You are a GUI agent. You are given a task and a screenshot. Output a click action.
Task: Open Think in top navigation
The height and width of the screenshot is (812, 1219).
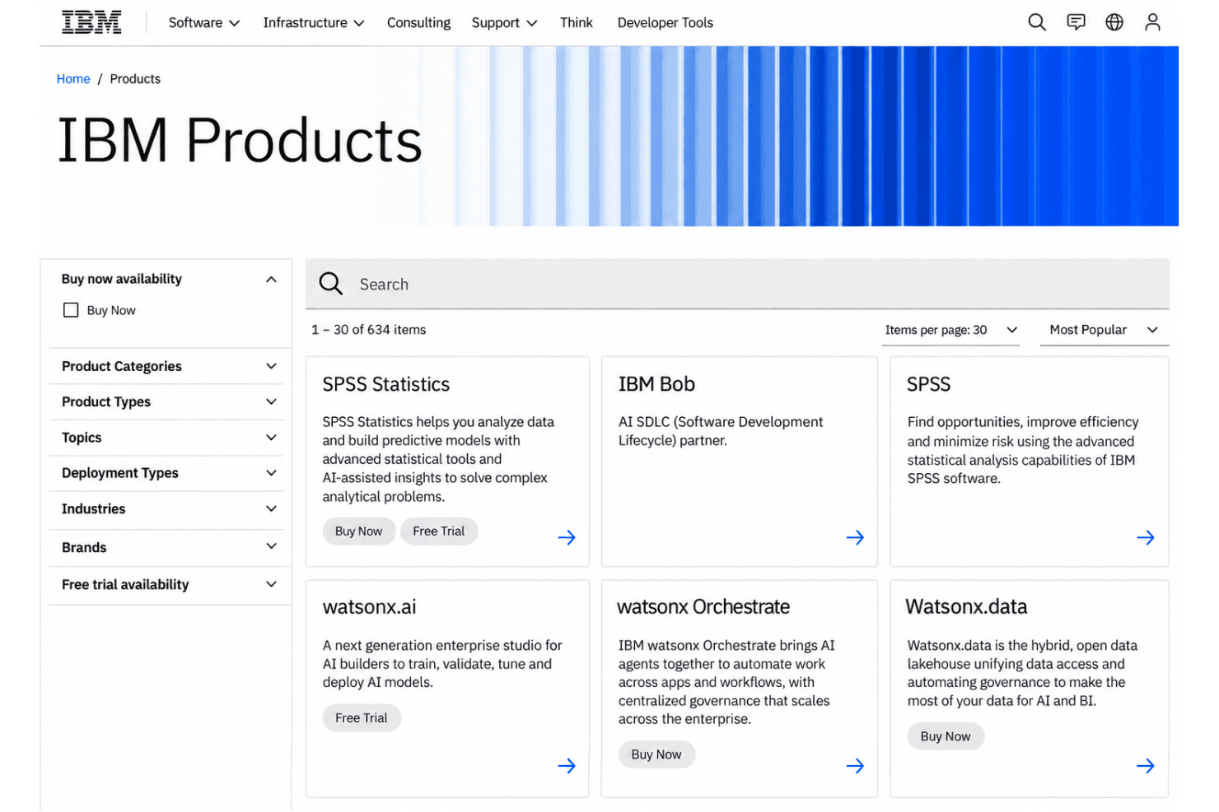[577, 23]
